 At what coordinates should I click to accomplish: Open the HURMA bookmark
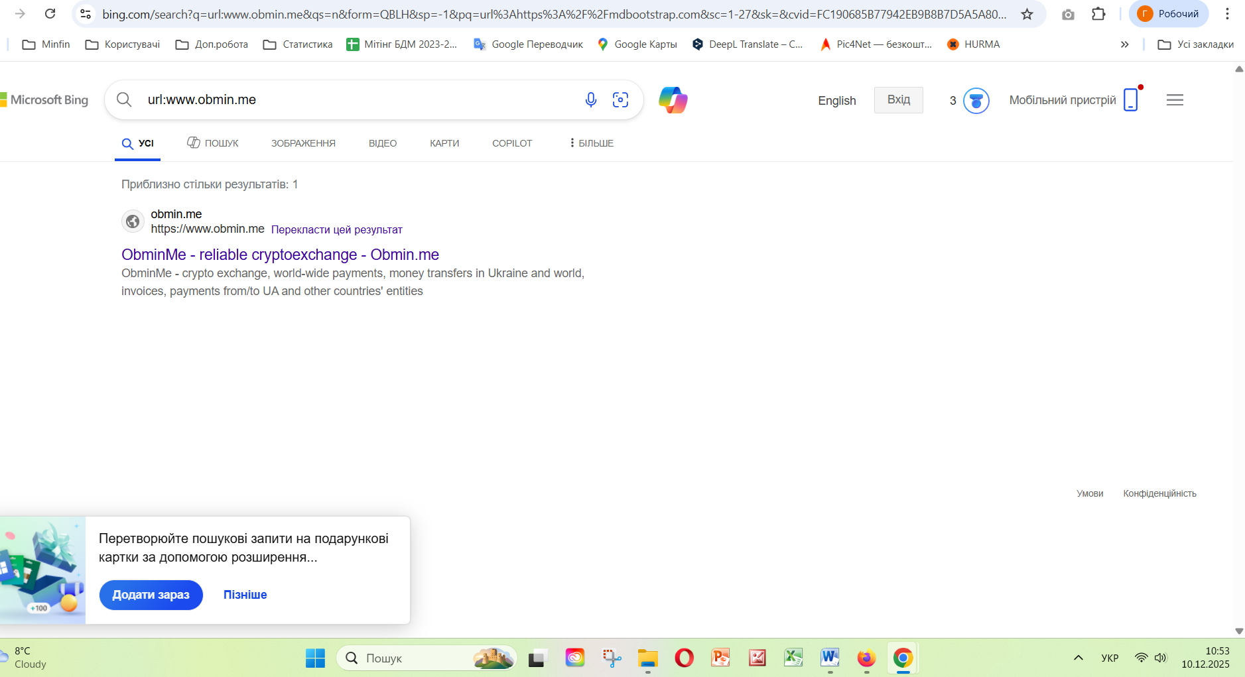[x=973, y=44]
